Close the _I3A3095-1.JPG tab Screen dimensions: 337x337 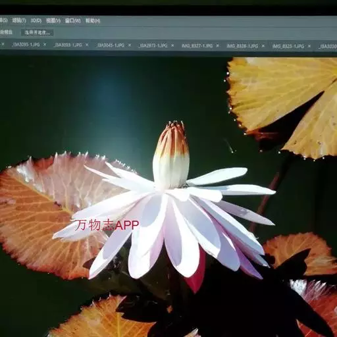coord(45,44)
